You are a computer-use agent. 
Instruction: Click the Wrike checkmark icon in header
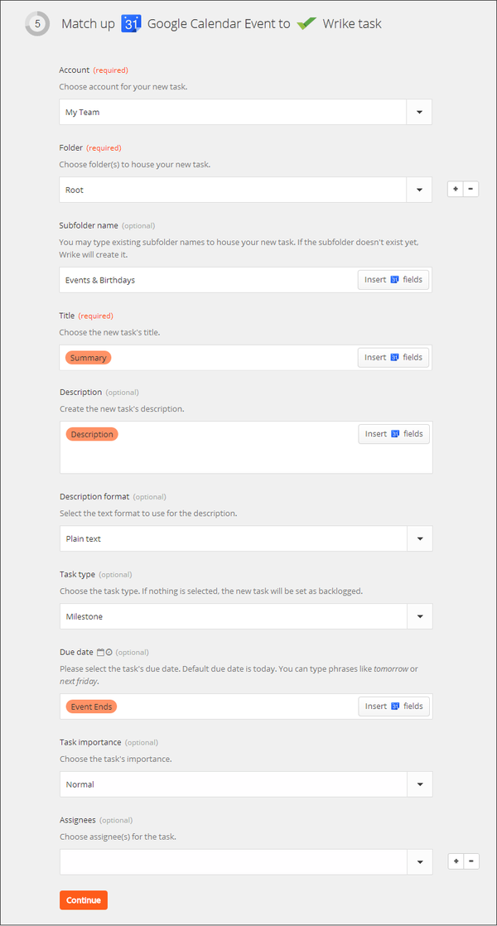pos(306,23)
